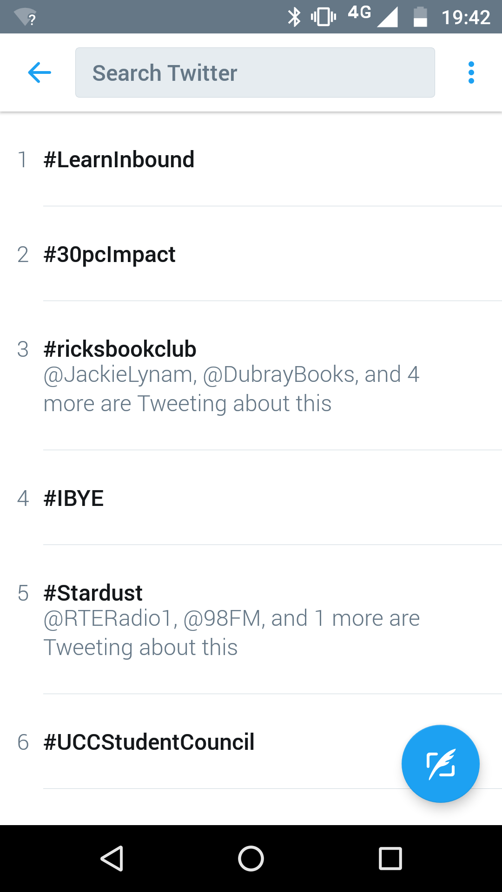Viewport: 502px width, 892px height.
Task: Tap the Android back navigation button
Action: (112, 858)
